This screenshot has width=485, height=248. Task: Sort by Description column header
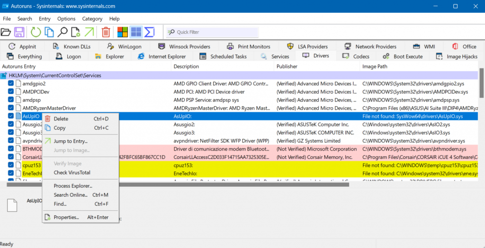[223, 66]
